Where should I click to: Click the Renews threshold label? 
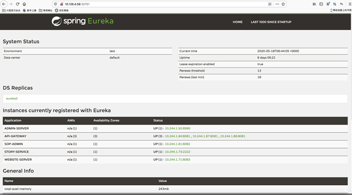point(192,71)
